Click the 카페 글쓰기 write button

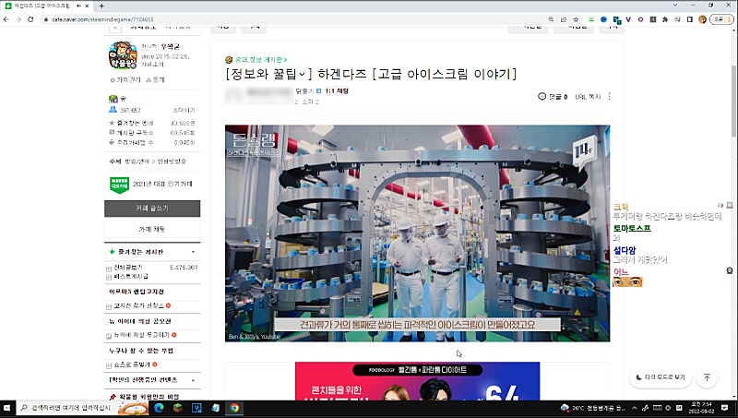152,209
